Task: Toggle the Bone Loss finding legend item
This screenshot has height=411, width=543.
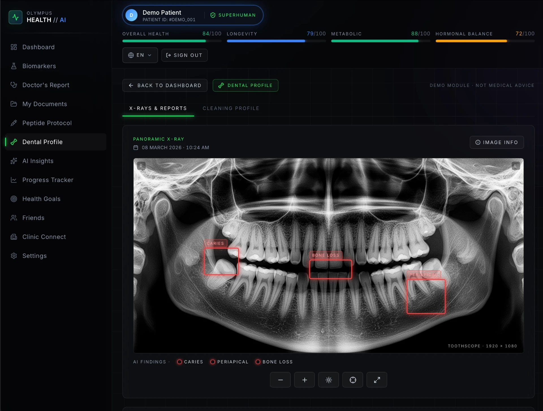Action: coord(274,362)
